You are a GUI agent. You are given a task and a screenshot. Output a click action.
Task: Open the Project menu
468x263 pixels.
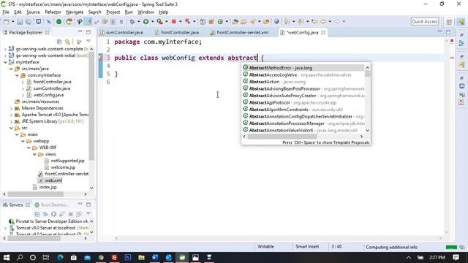(x=113, y=12)
